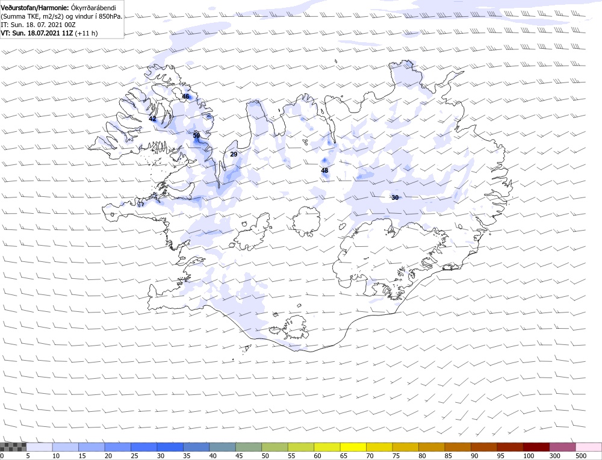Select the '15' legend tick label

pos(82,456)
